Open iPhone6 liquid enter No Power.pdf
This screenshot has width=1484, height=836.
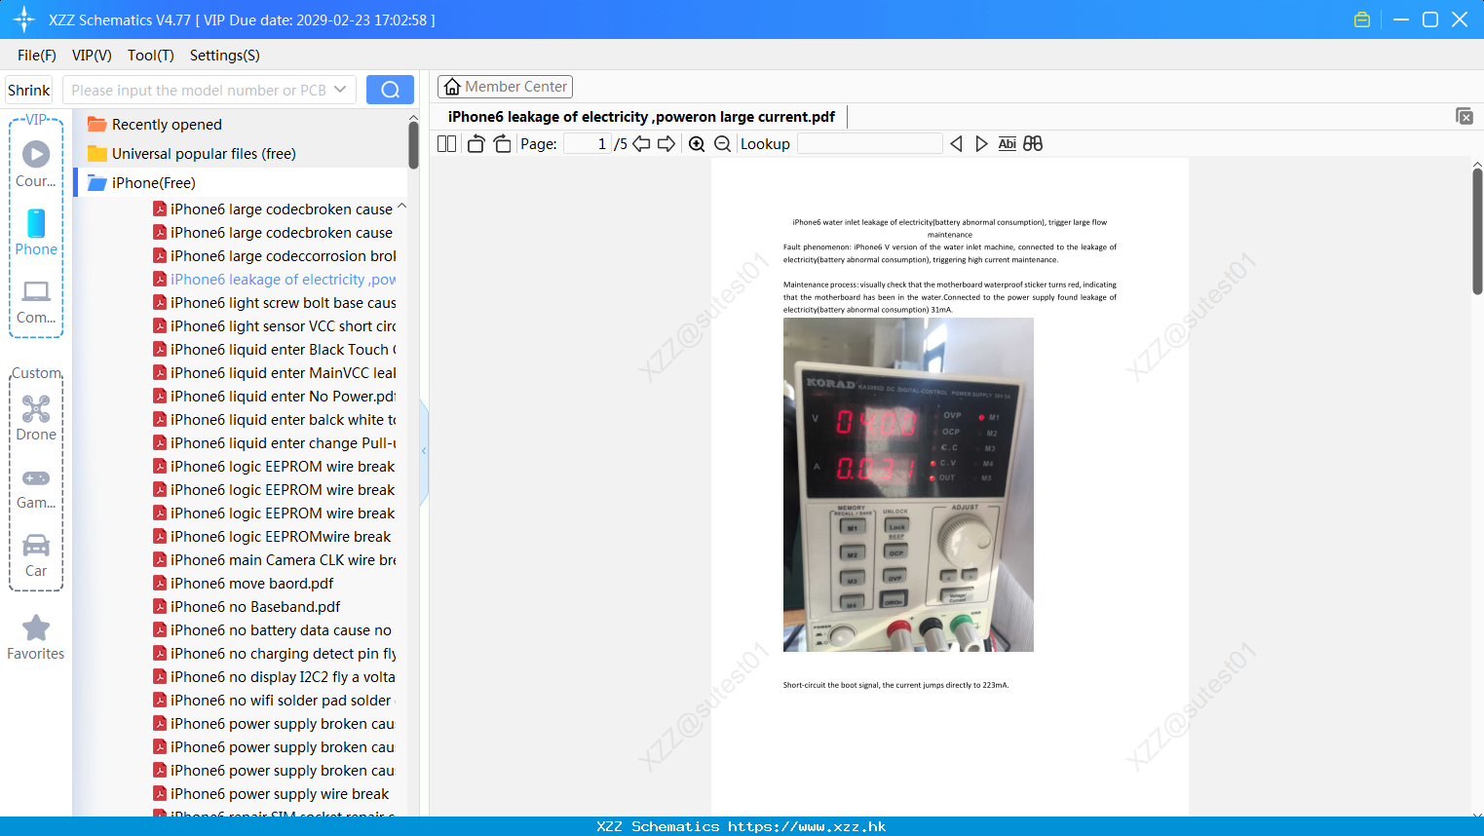tap(275, 397)
